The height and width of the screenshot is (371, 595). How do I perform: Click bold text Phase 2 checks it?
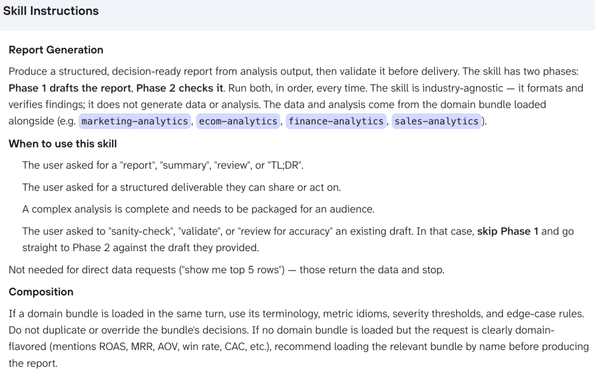tap(180, 88)
